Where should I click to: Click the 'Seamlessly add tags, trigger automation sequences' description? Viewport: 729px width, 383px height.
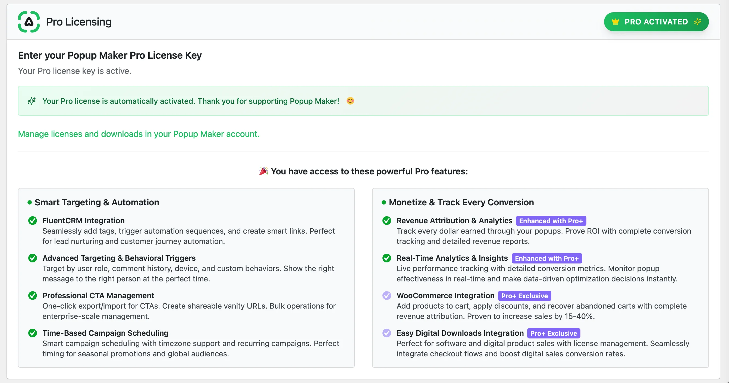tap(188, 236)
